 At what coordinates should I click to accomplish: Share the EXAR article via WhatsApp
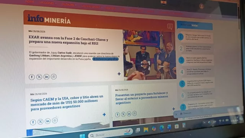pyautogui.click(x=54, y=77)
